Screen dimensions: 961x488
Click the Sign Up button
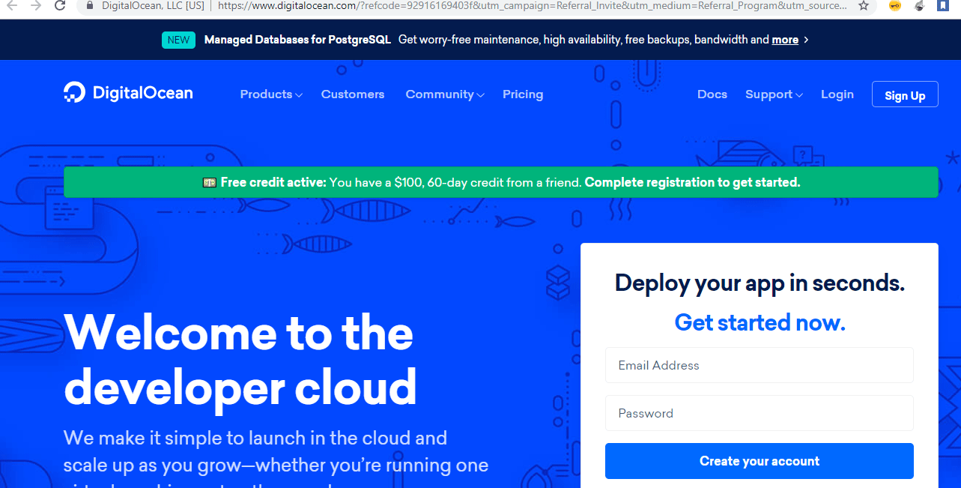coord(905,94)
